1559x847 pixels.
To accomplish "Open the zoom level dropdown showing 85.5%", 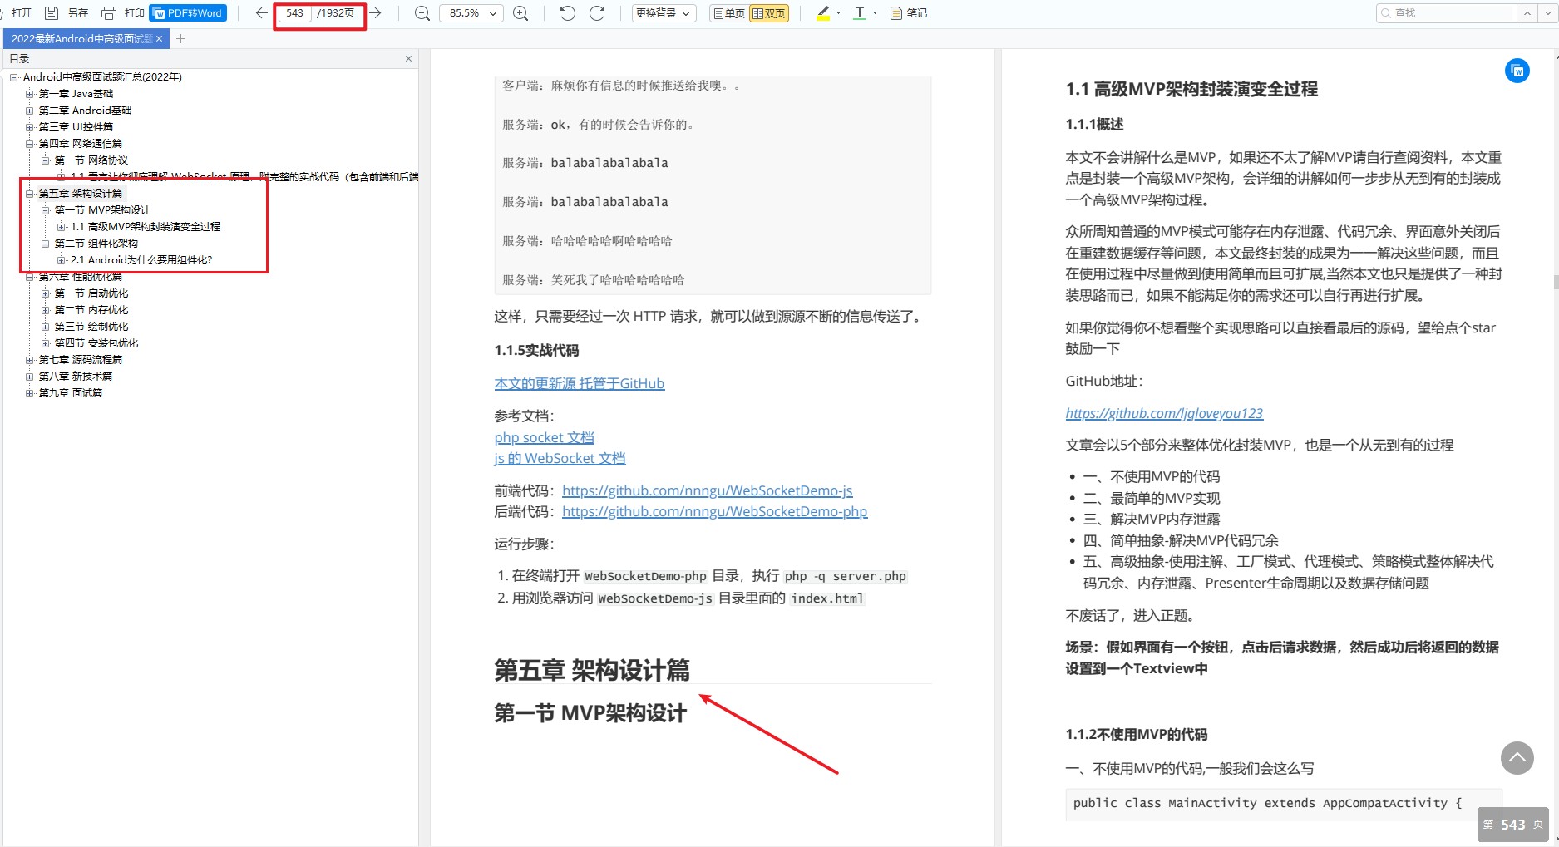I will click(x=471, y=12).
